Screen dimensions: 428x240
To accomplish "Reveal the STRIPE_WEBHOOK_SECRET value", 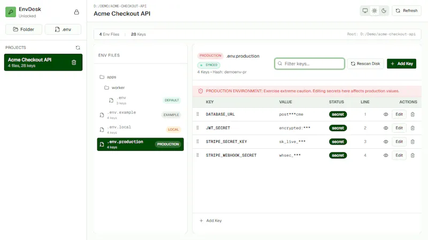I will coord(386,155).
